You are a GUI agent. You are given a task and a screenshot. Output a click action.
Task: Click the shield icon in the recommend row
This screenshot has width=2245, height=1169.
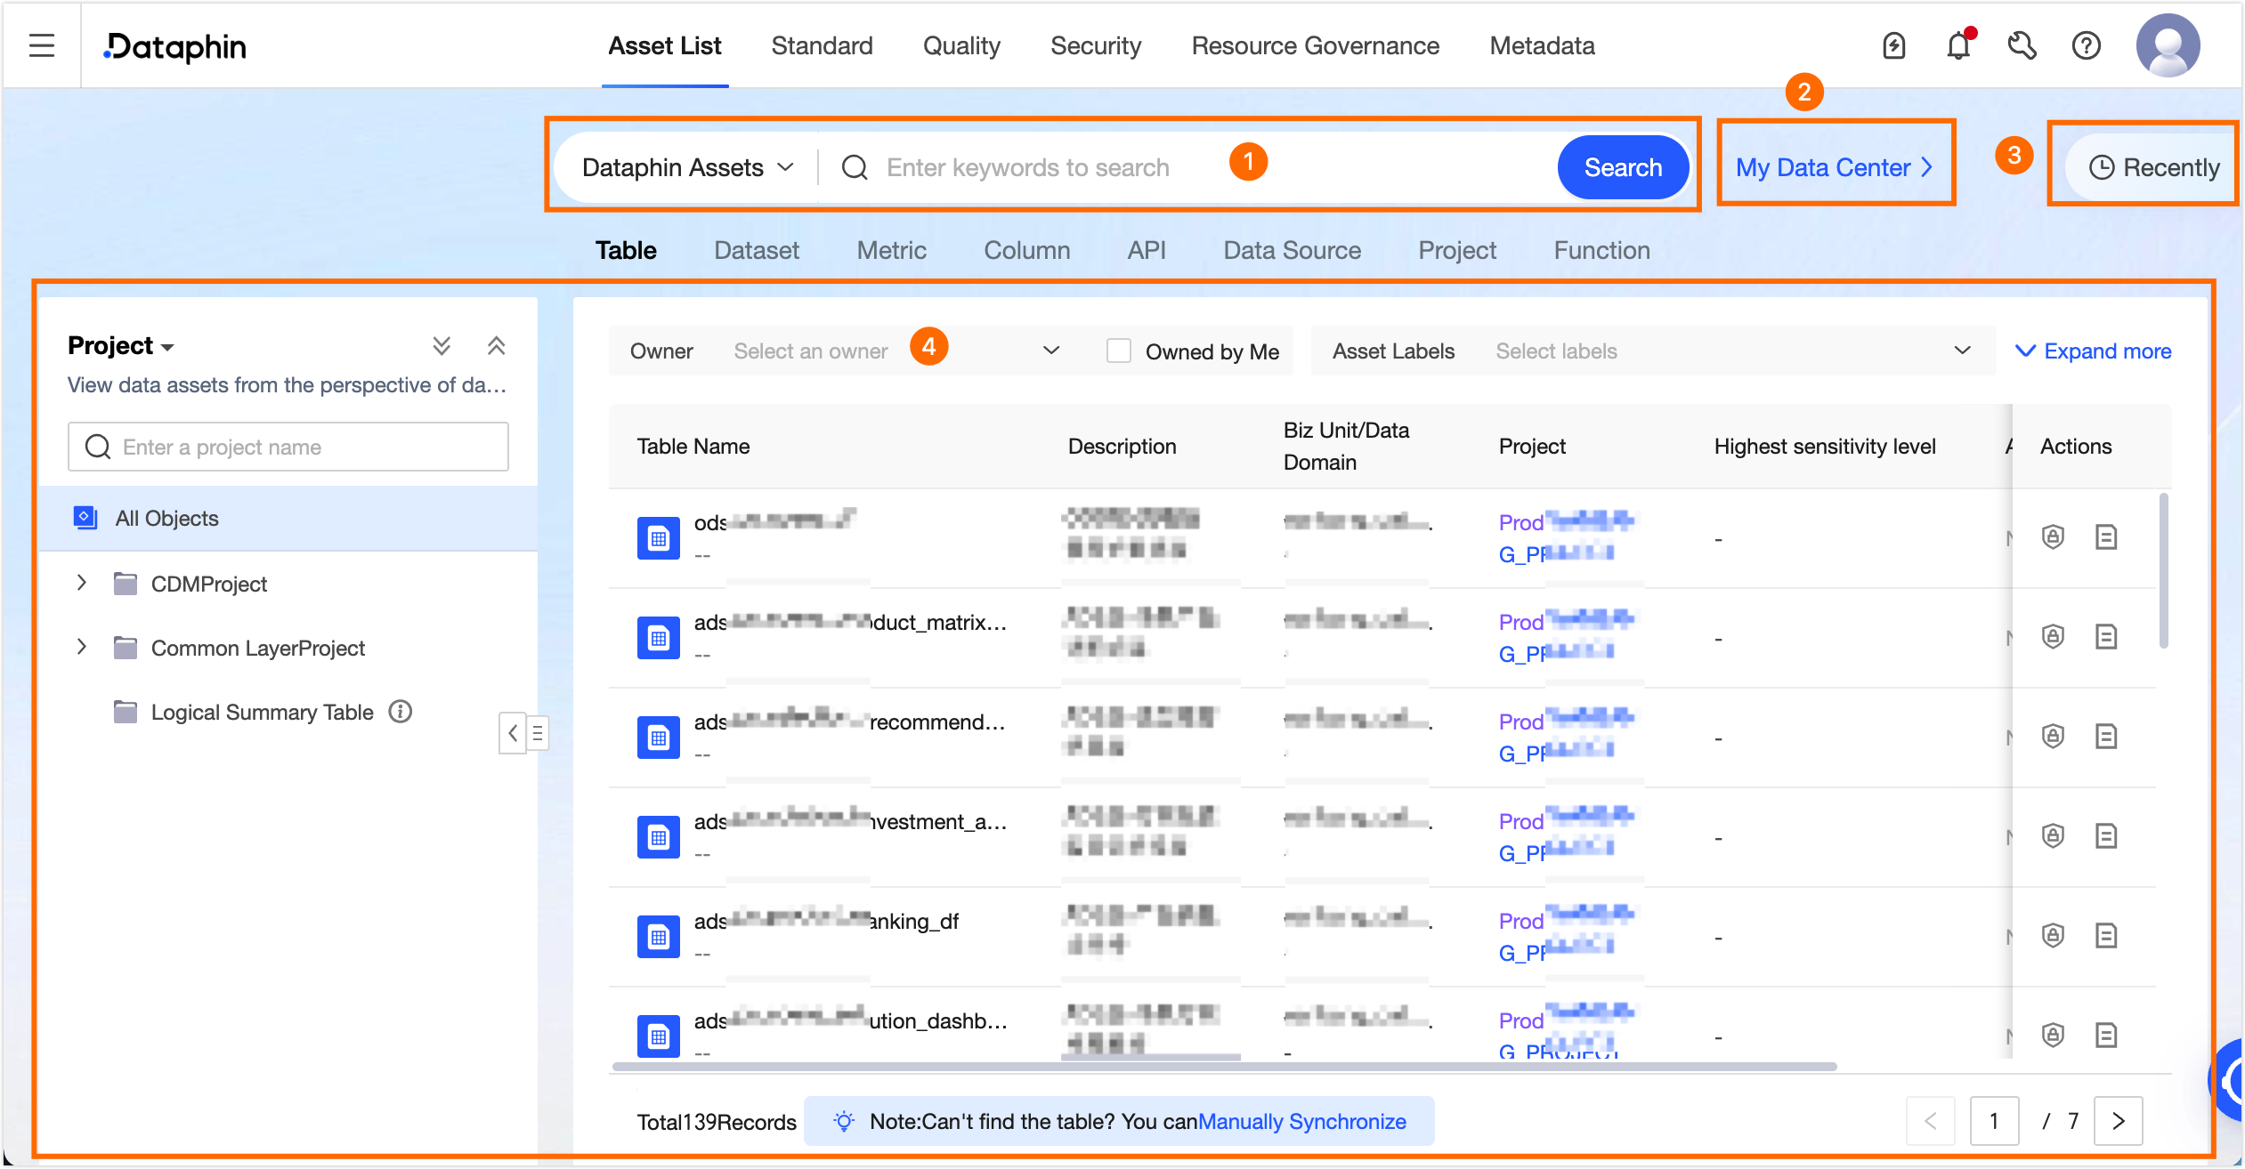[x=2053, y=737]
